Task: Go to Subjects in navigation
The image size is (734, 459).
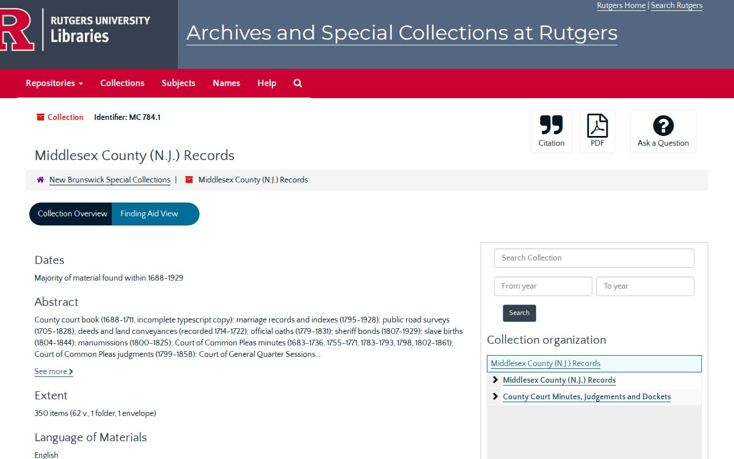Action: 178,83
